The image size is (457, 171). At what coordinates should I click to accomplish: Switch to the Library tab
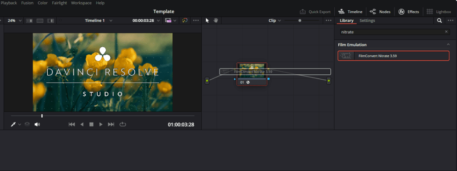pyautogui.click(x=346, y=20)
